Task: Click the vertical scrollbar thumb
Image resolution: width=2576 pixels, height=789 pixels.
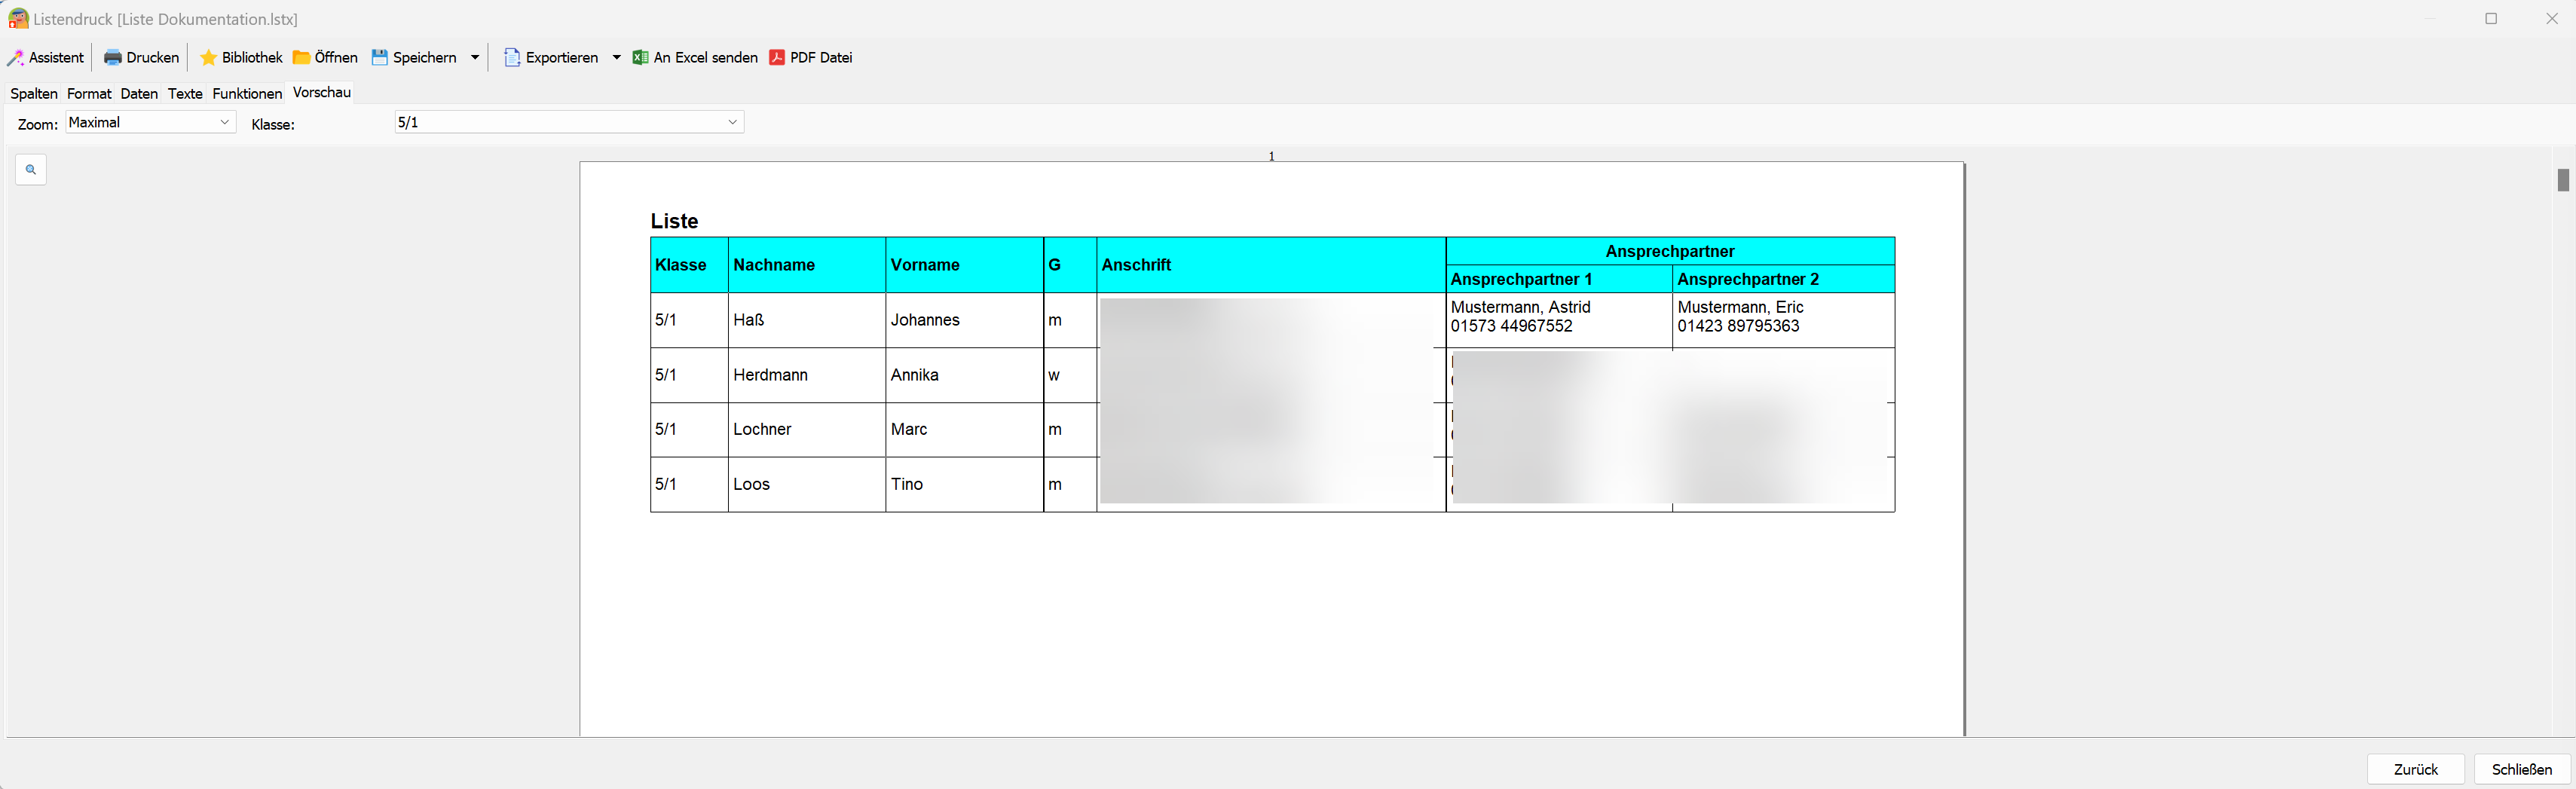Action: coord(2563,180)
